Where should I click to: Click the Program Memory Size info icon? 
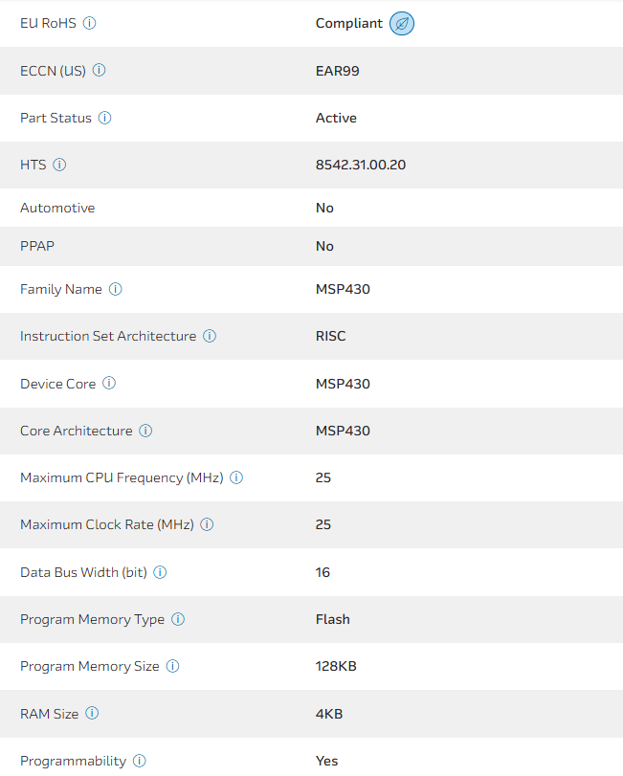click(173, 666)
